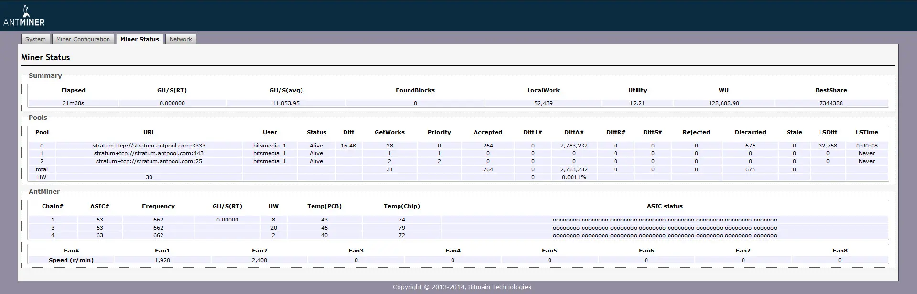917x294 pixels.
Task: Click chain 3 HW value 20
Action: tap(274, 228)
